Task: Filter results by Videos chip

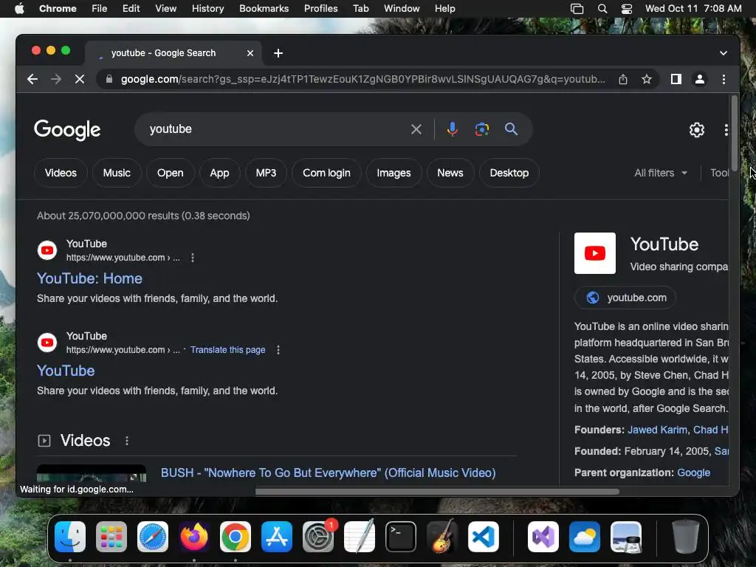Action: point(61,173)
